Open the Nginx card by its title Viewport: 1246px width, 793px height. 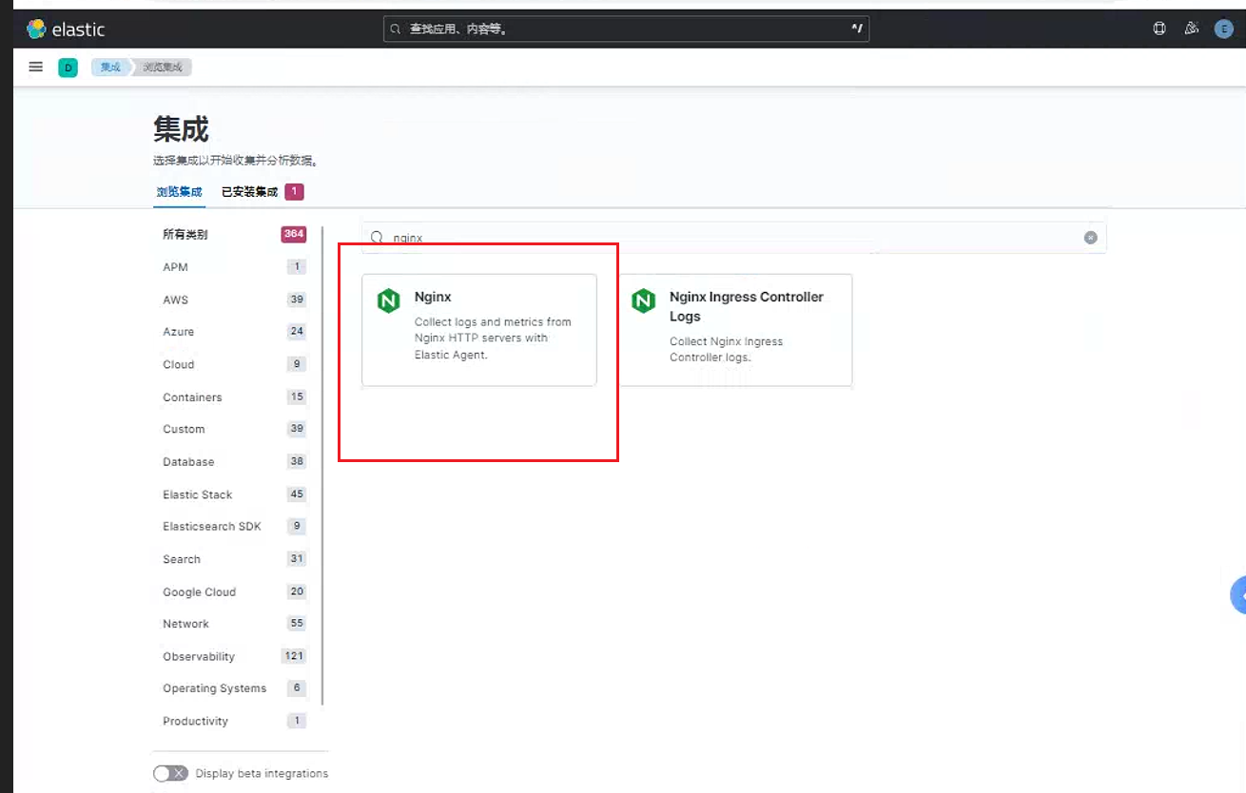point(433,298)
